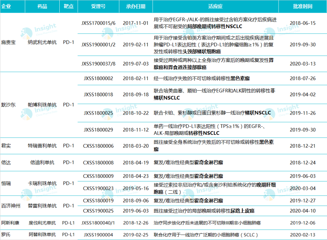
Task: Select the date 2019-05-16
Action: point(136,188)
